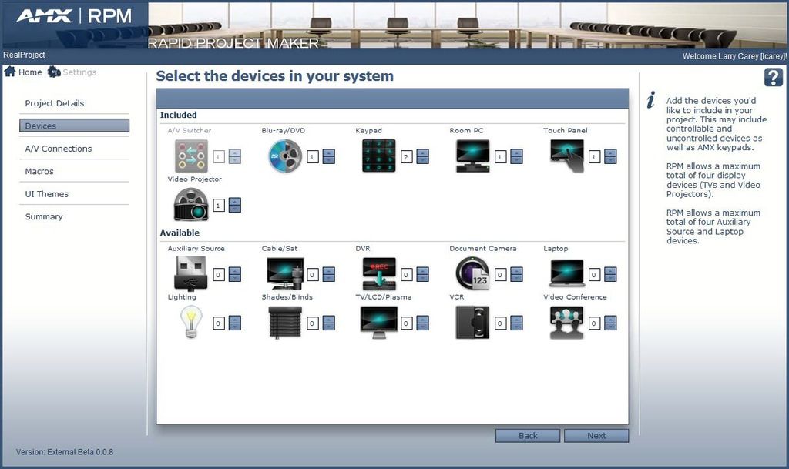
Task: Click the Video Conference people icon
Action: (x=567, y=322)
